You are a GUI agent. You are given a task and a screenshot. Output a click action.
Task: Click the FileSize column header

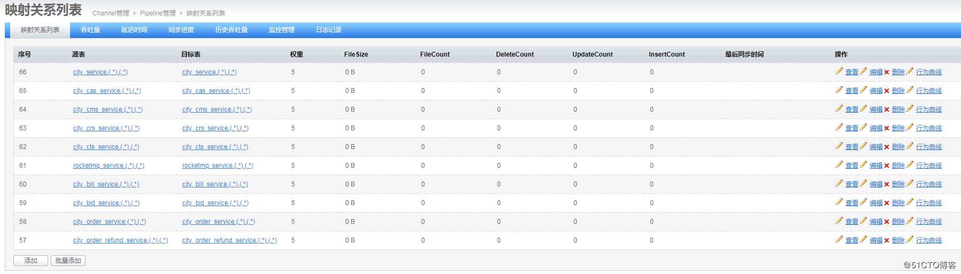point(356,54)
